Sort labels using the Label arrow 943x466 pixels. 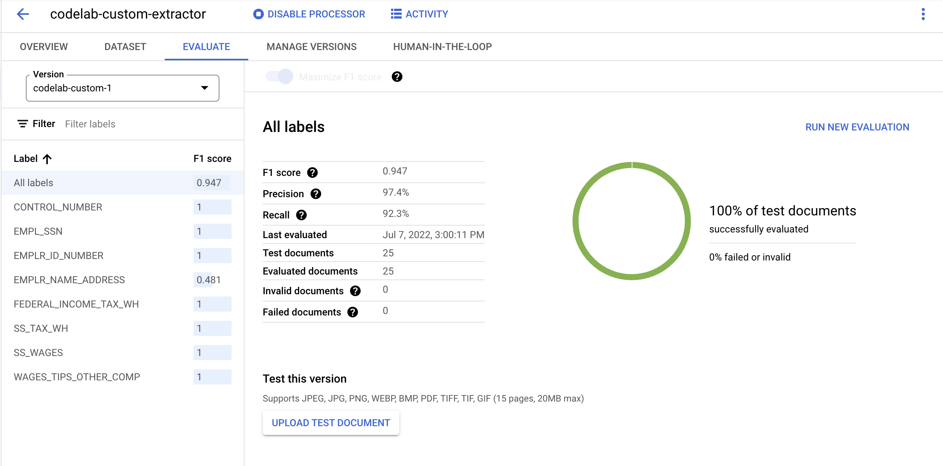coord(47,159)
